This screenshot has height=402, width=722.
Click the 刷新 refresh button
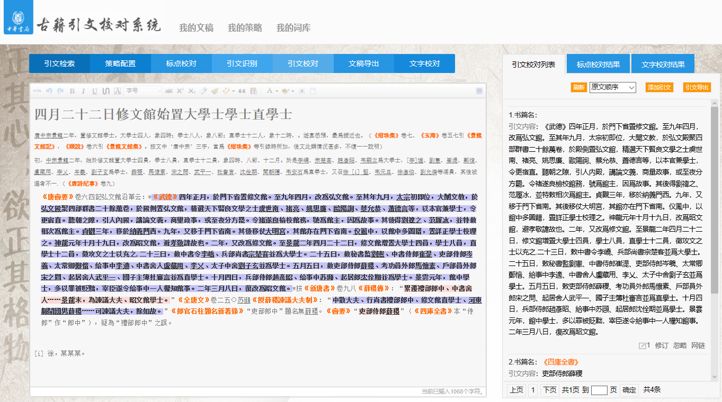coord(578,87)
